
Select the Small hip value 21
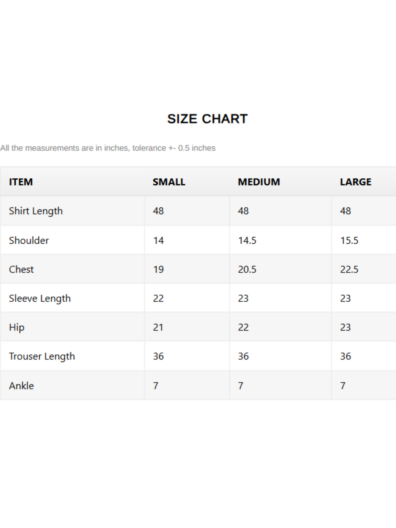(x=158, y=327)
